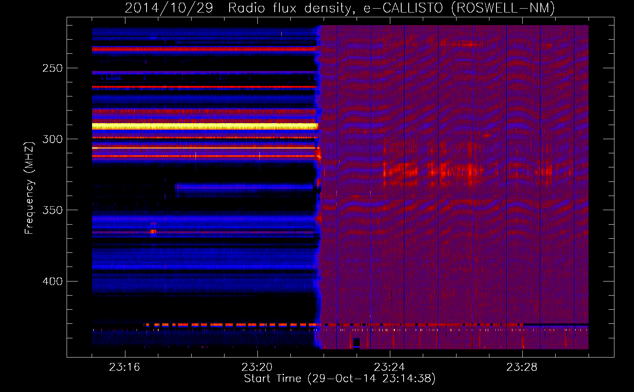634x392 pixels.
Task: Click the 23:24 time tick label
Action: 389,367
